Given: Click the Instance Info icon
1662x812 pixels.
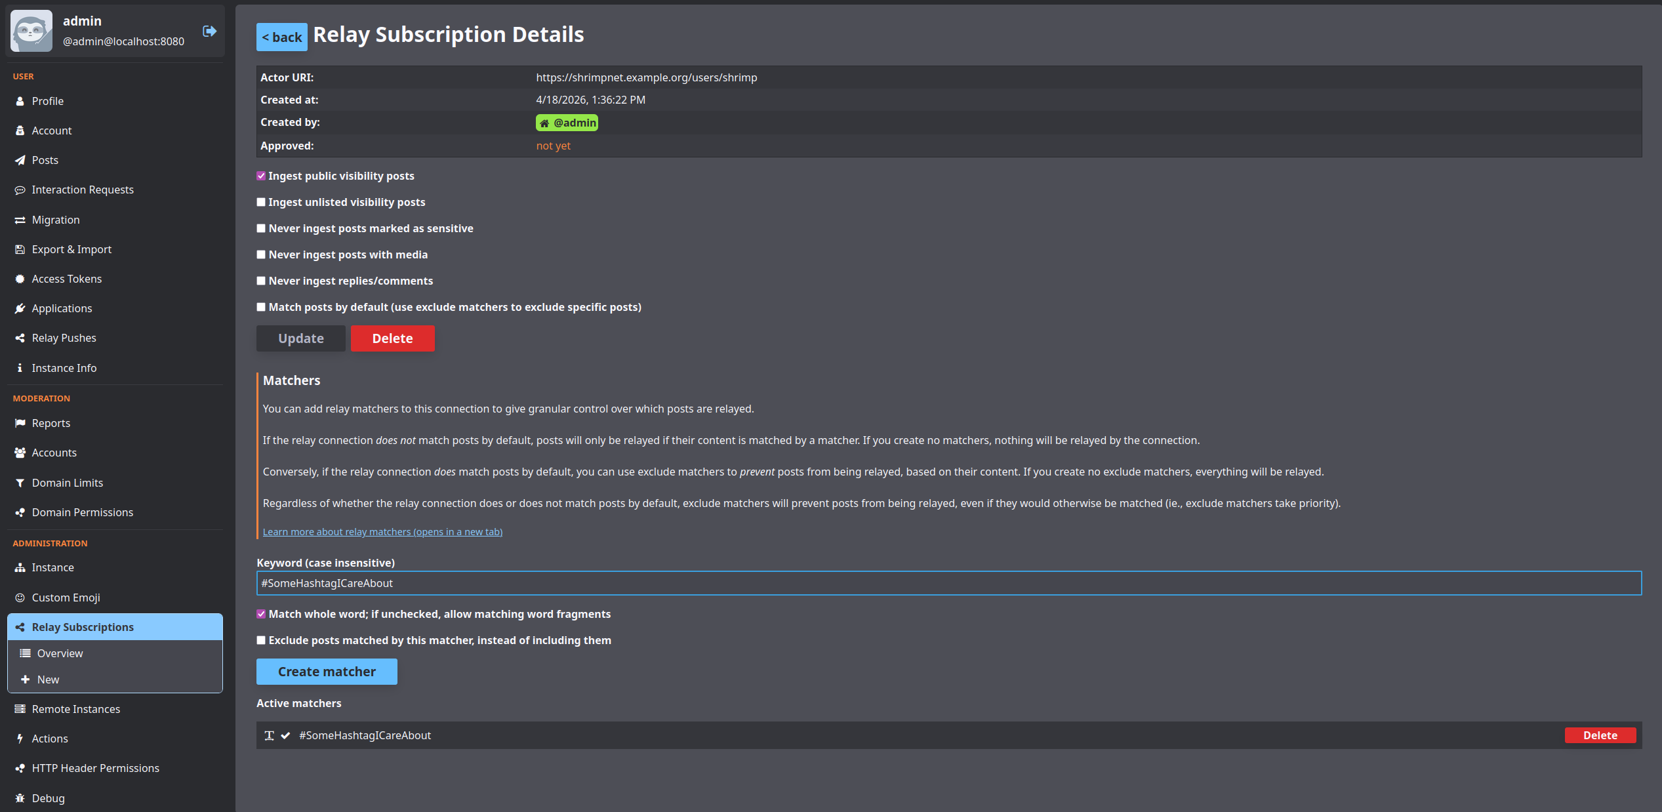Looking at the screenshot, I should pyautogui.click(x=20, y=368).
